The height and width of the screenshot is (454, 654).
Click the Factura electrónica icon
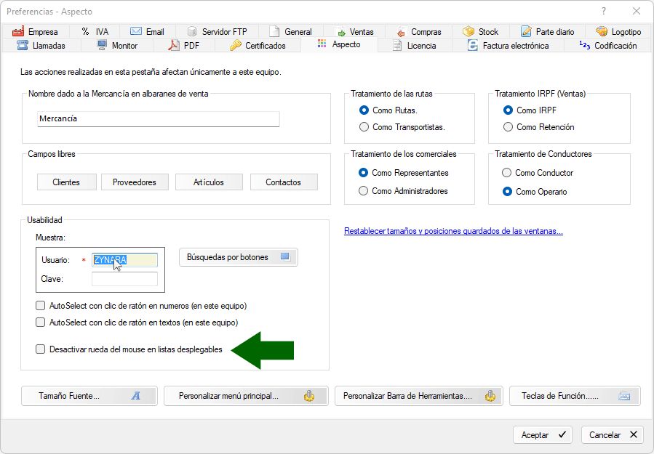coord(473,45)
